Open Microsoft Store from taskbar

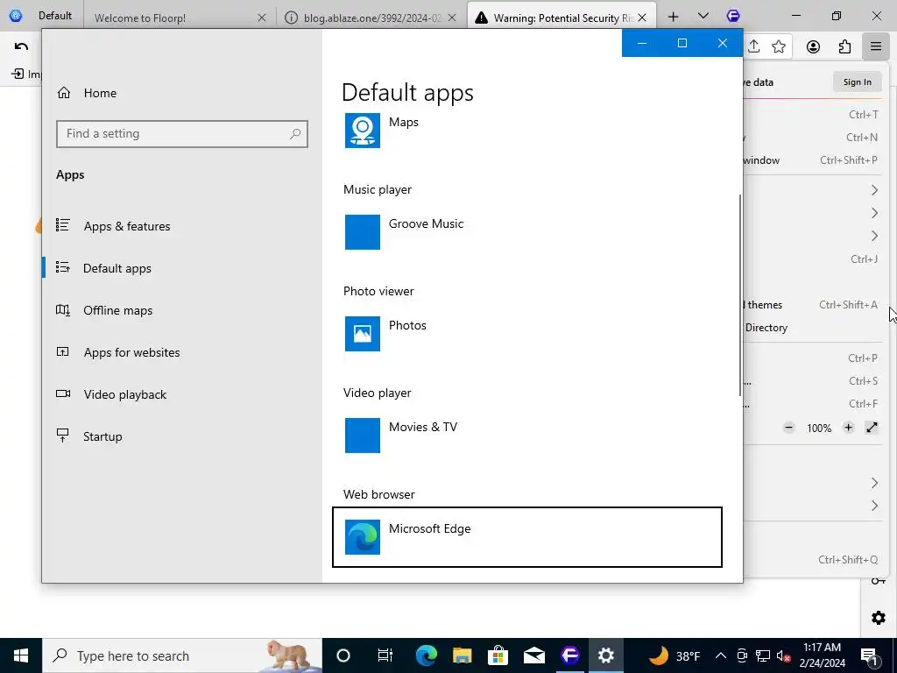coord(498,655)
